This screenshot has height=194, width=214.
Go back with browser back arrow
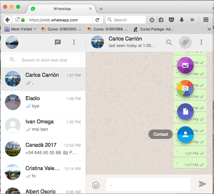tap(8, 20)
